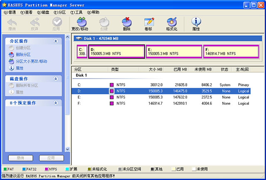Click the size value 30012.0

(156, 85)
